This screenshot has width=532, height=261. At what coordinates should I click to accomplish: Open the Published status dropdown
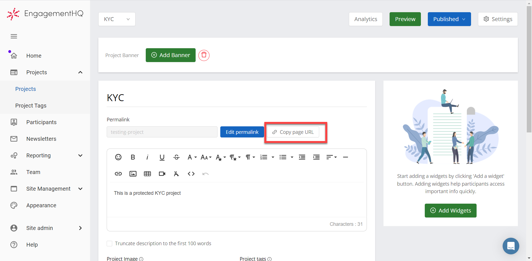[449, 19]
